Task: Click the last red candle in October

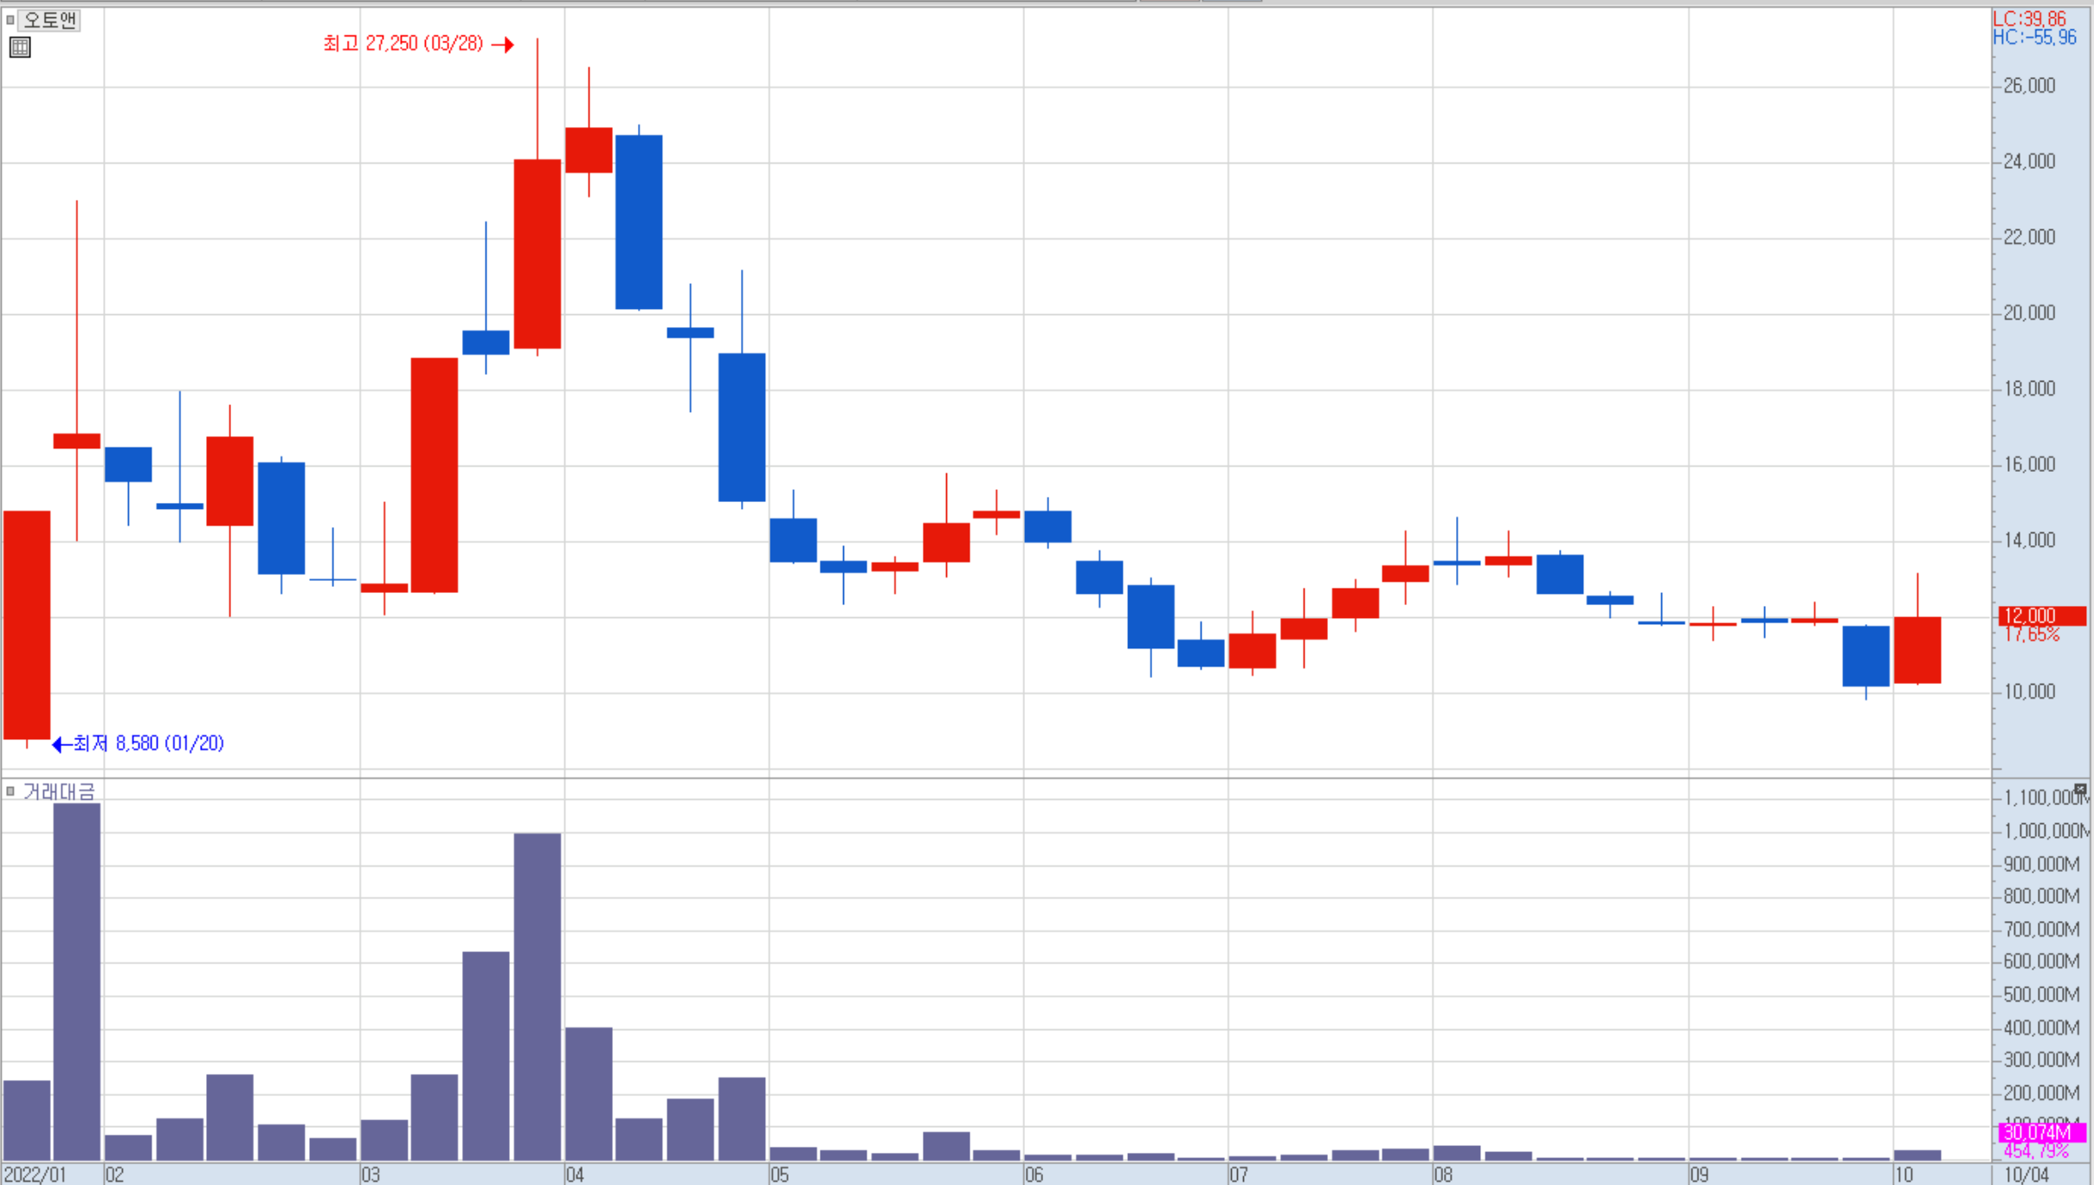Action: (x=1917, y=650)
